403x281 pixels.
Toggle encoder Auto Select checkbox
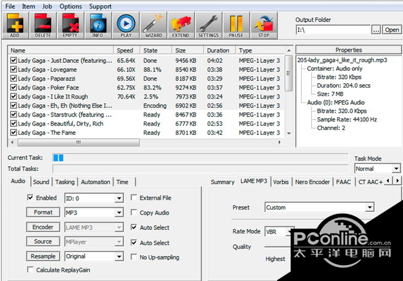tap(134, 227)
